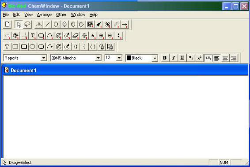Choose the benzene ring with inner double bonds
The image size is (250, 167).
[x=73, y=25]
